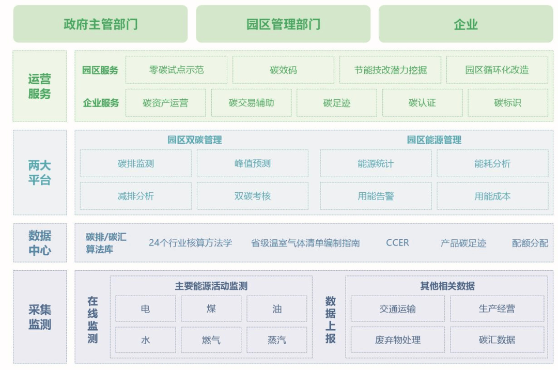The width and height of the screenshot is (558, 370).
Task: Select the 蒸汽 box
Action: click(277, 340)
